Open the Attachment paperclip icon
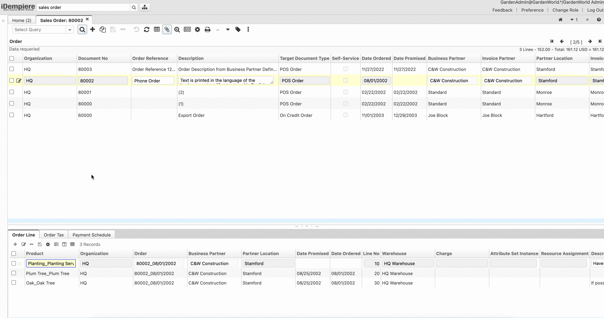 tap(167, 29)
